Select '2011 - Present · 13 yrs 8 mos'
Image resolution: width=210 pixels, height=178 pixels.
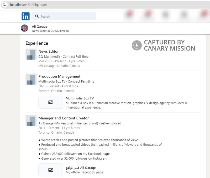click(x=59, y=128)
